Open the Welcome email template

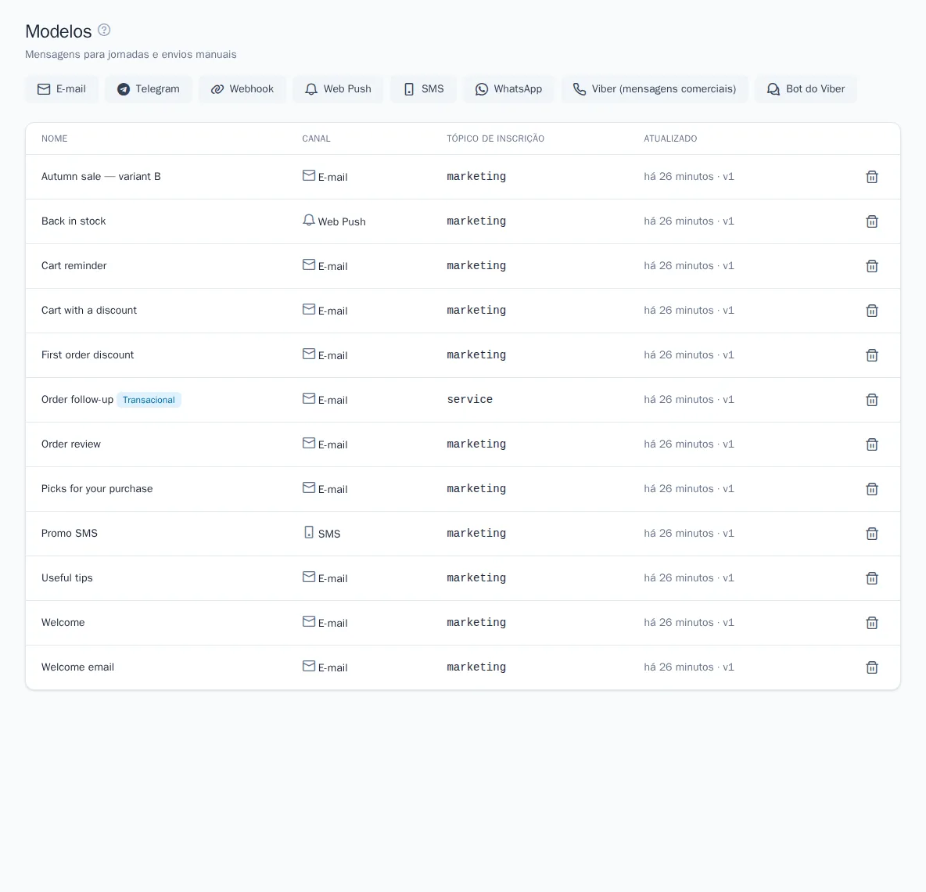pos(77,667)
